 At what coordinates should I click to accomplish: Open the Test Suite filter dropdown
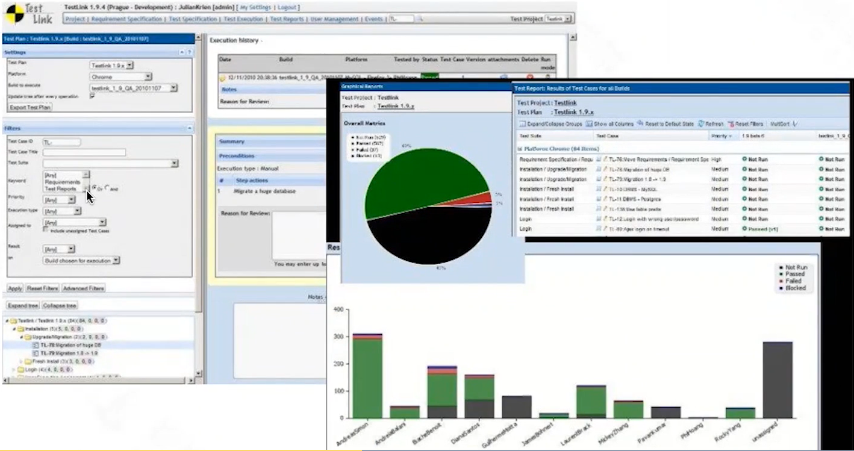(x=110, y=163)
